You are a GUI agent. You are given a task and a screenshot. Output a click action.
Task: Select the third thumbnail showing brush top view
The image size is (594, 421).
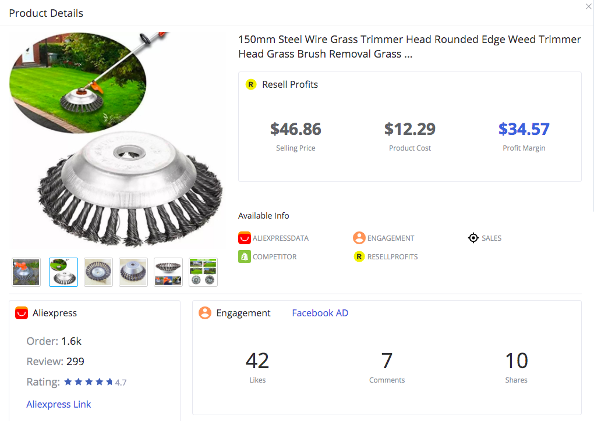[x=98, y=272]
